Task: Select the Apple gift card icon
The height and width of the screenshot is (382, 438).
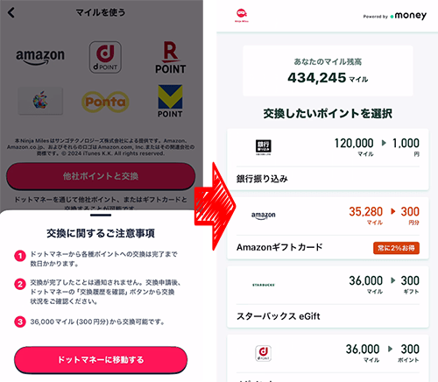Action: click(40, 101)
